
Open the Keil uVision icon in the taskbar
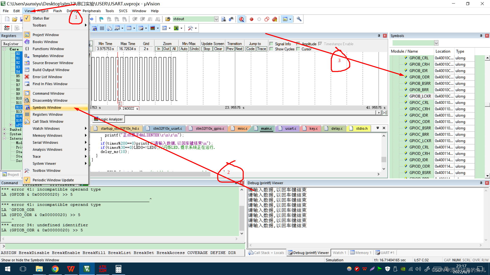[x=87, y=269]
